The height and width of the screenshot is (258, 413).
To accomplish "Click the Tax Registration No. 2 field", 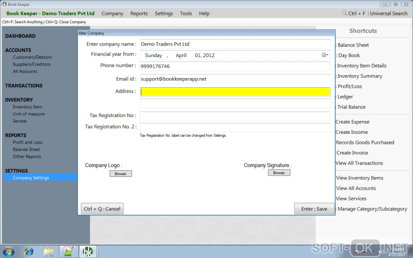I will click(x=235, y=127).
